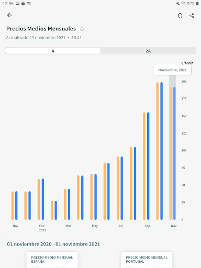Open Precio Medio Mensual Portugal card
The height and width of the screenshot is (268, 201).
coord(147,260)
